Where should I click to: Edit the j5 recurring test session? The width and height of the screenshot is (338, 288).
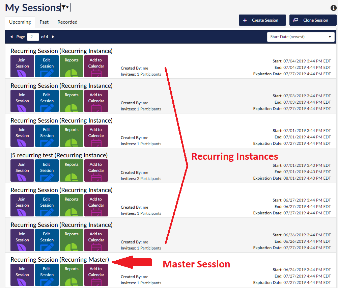click(47, 171)
